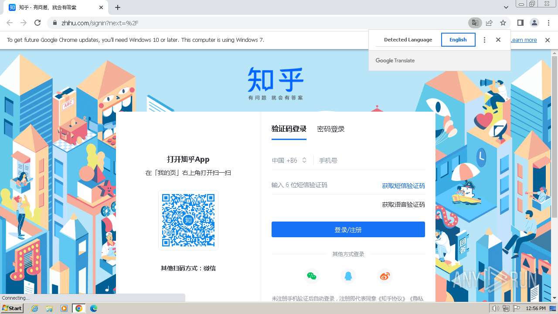Click the site lock icon in address bar
This screenshot has height=314, width=558.
[x=55, y=23]
